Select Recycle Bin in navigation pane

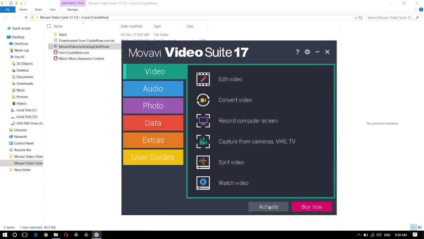click(x=22, y=150)
